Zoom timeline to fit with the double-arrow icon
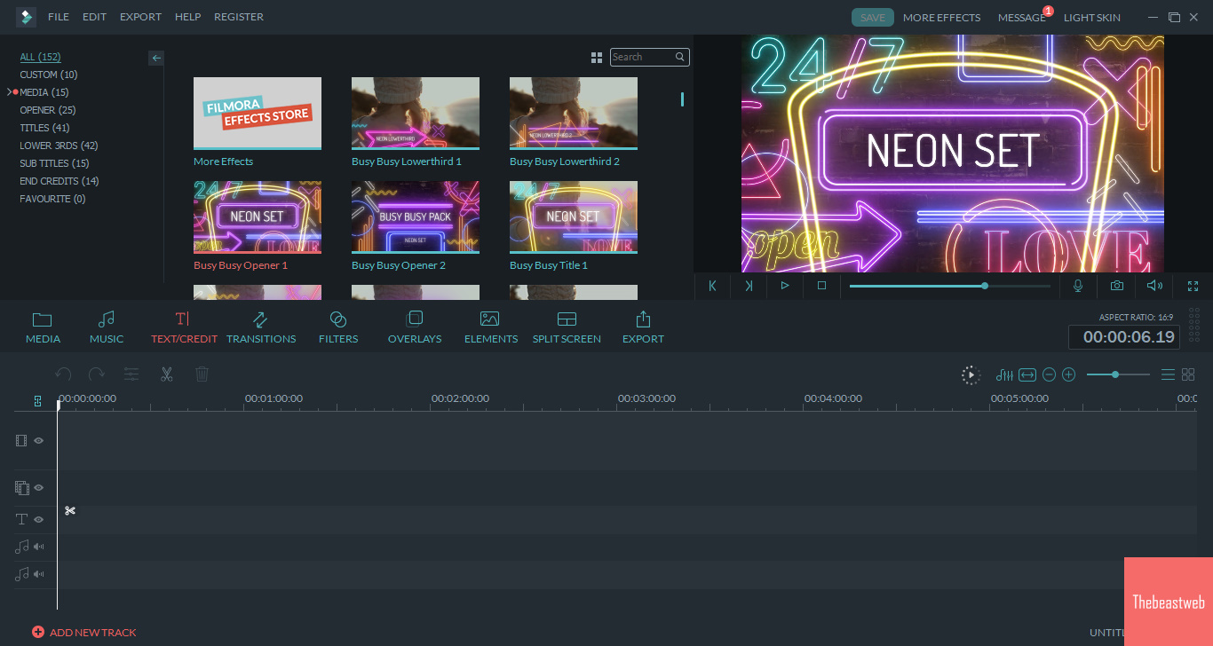Viewport: 1213px width, 646px height. (x=1027, y=374)
